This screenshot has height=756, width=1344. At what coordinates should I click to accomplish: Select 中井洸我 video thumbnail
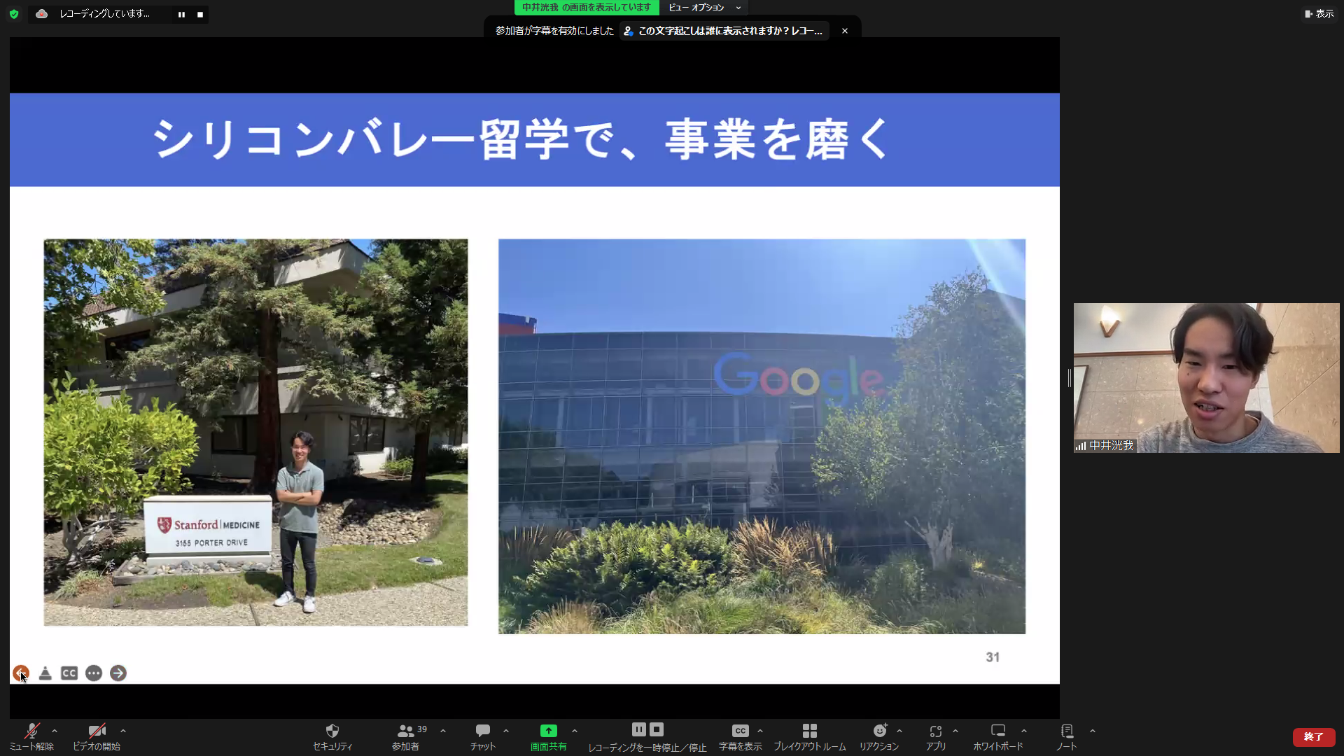click(x=1206, y=378)
